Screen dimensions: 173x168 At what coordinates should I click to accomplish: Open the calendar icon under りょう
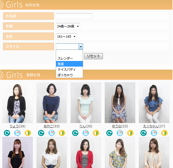pos(17,133)
